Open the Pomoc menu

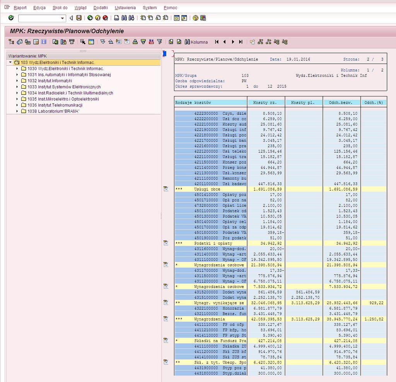[x=171, y=8]
